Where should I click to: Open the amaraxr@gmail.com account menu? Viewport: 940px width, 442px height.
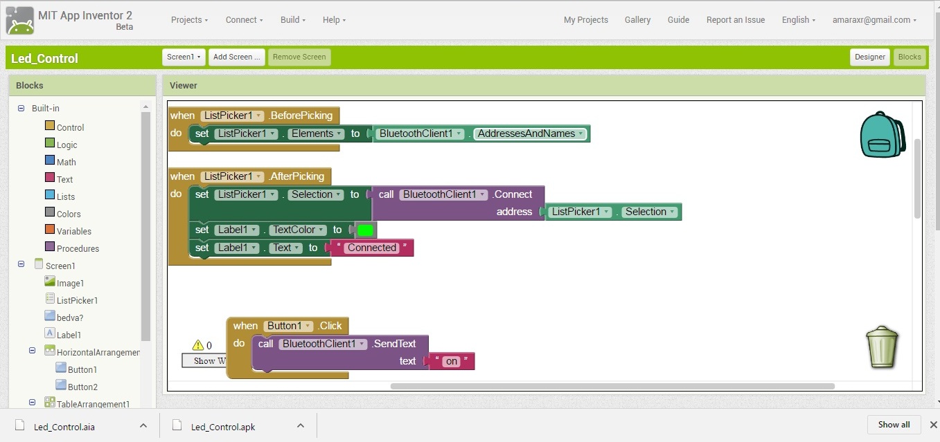874,20
